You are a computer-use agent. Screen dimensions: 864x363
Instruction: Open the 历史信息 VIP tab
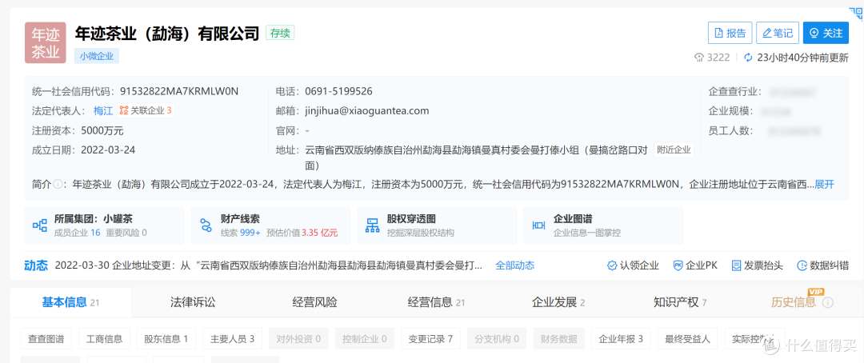[x=794, y=302]
